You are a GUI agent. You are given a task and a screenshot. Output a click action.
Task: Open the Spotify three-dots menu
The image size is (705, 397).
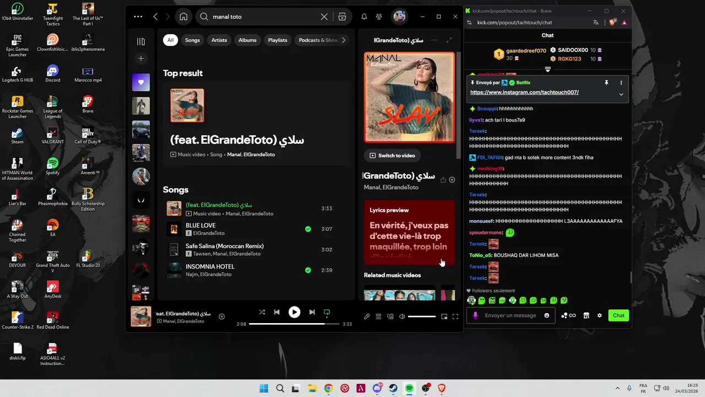(x=138, y=17)
